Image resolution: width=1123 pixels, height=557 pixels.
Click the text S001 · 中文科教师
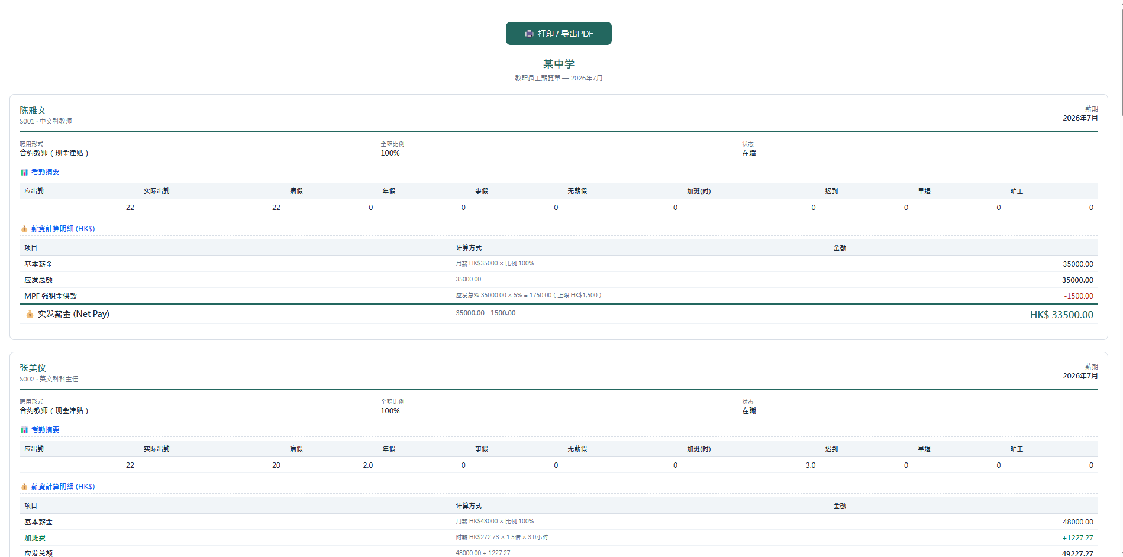[x=46, y=121]
